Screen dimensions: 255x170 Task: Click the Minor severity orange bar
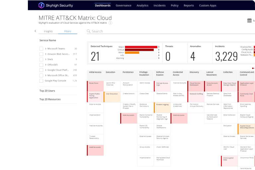pos(132,52)
